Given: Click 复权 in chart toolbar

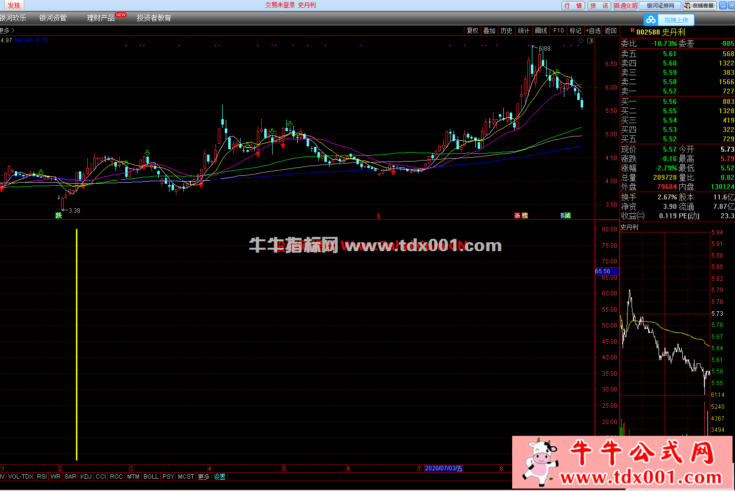Looking at the screenshot, I should click(473, 31).
